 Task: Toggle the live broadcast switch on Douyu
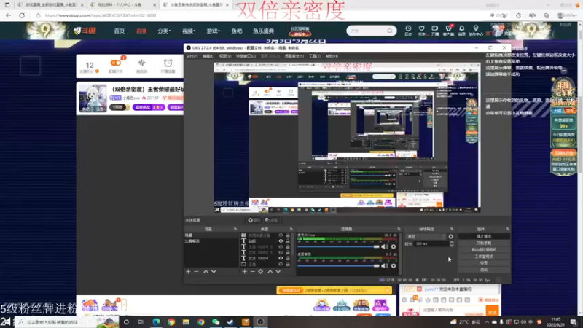pyautogui.click(x=116, y=63)
